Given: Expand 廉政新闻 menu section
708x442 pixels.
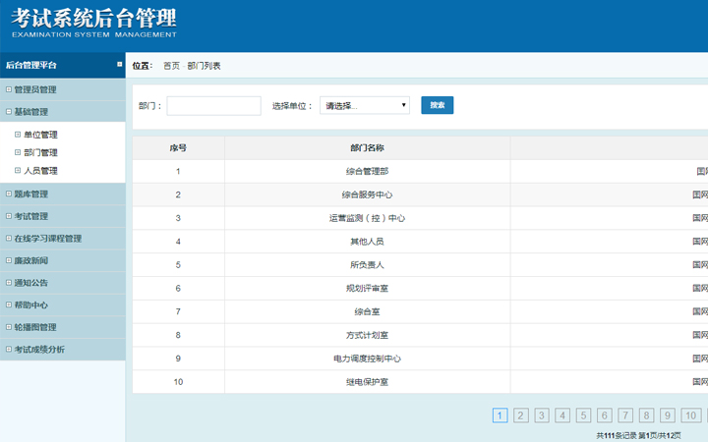Looking at the screenshot, I should coord(30,260).
